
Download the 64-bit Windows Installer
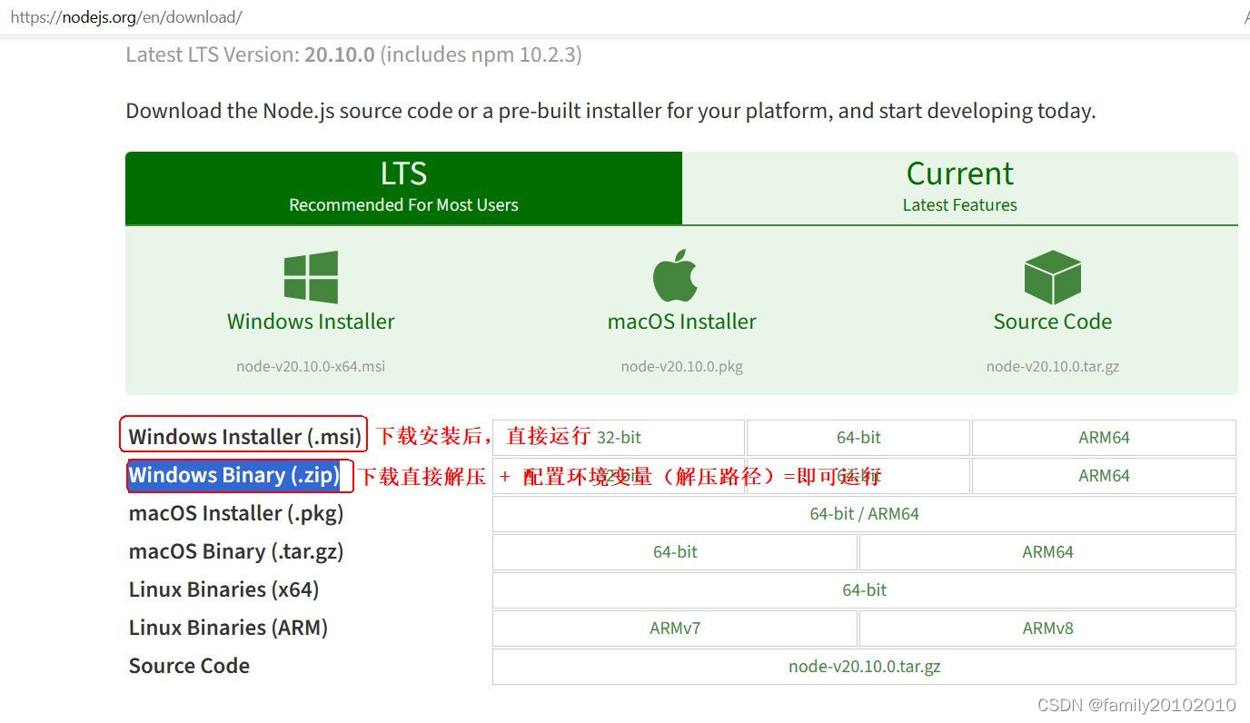point(858,437)
